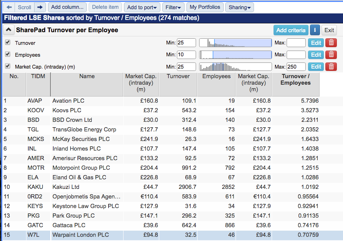The width and height of the screenshot is (343, 241).
Task: Focus the Turnover Max input field
Action: pos(296,43)
